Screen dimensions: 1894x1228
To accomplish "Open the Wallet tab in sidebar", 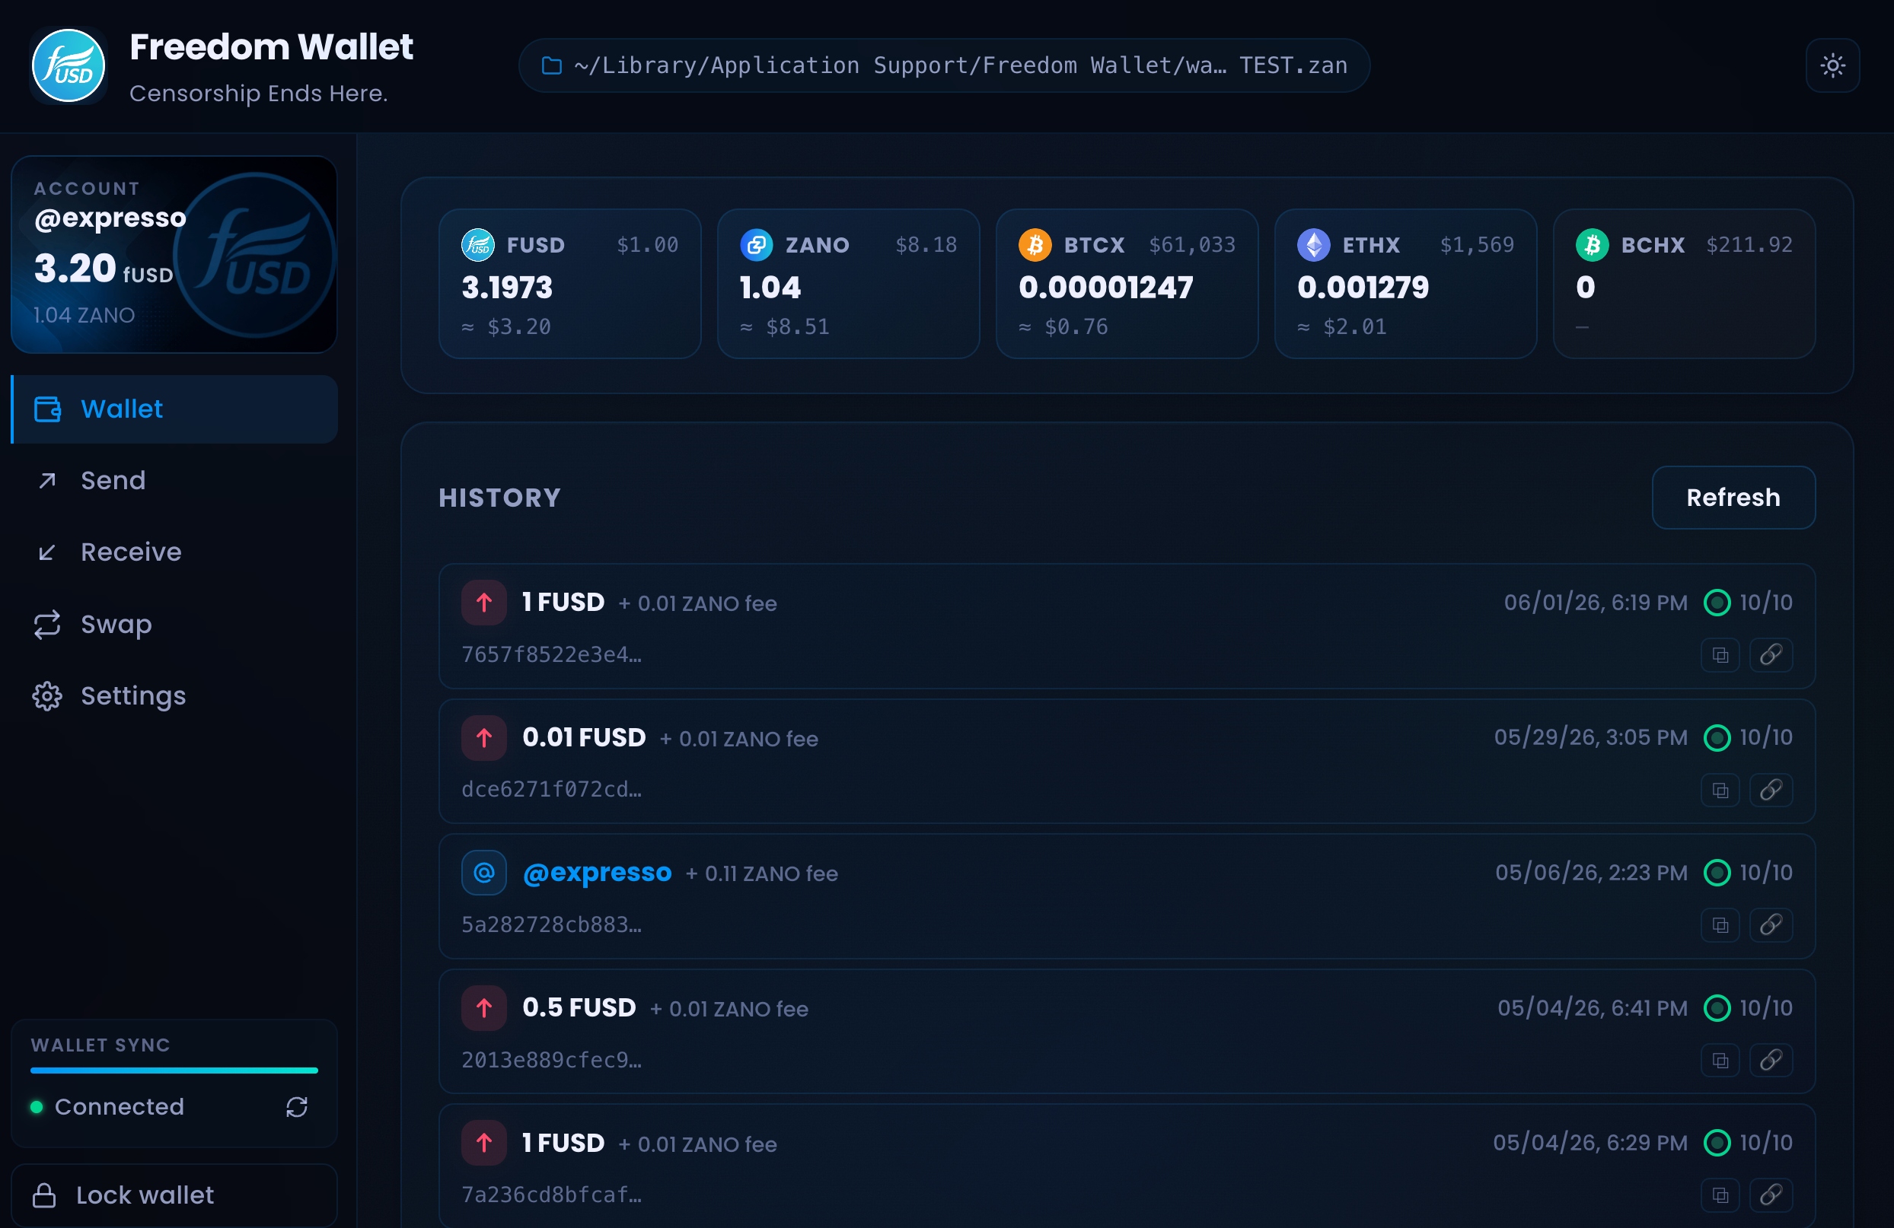I will point(174,409).
